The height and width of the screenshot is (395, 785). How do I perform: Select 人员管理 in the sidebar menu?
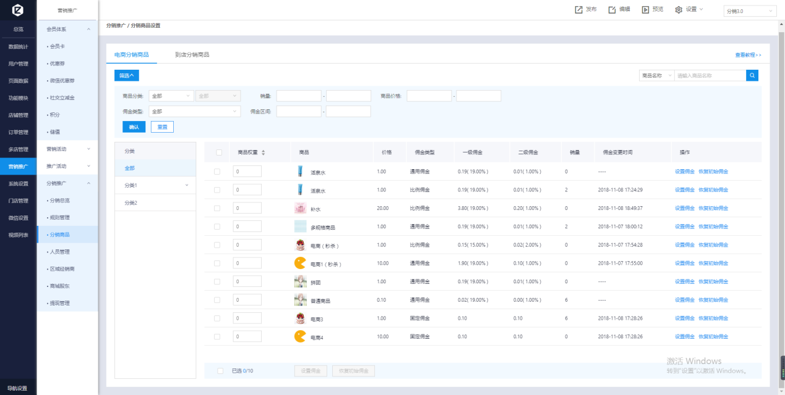[x=60, y=252]
